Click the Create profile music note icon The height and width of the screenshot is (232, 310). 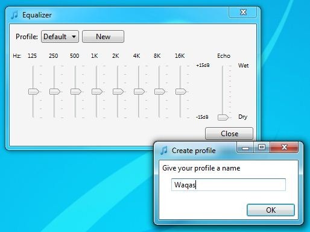pos(164,150)
